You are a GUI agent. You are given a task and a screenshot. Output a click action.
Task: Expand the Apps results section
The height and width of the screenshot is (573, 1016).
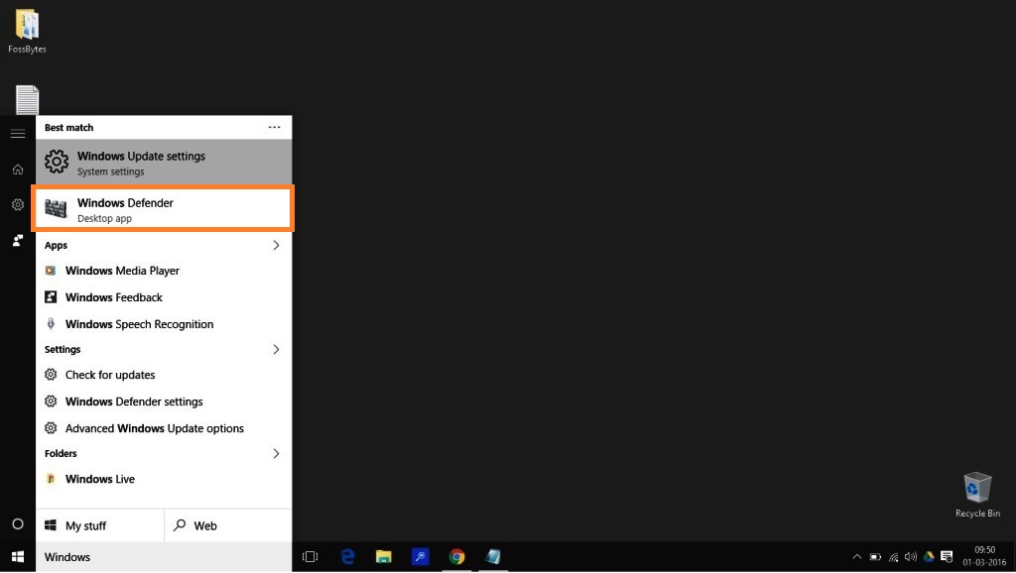click(277, 245)
